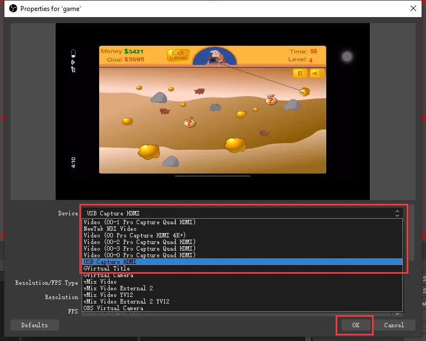Select vMix Video External 2 YV12 device
This screenshot has height=341, width=426.
tap(242, 302)
